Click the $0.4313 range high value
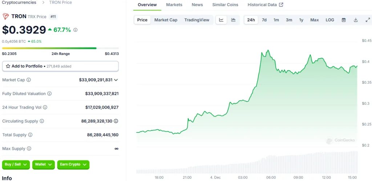Screen dimensions: 372x181 click(x=112, y=54)
